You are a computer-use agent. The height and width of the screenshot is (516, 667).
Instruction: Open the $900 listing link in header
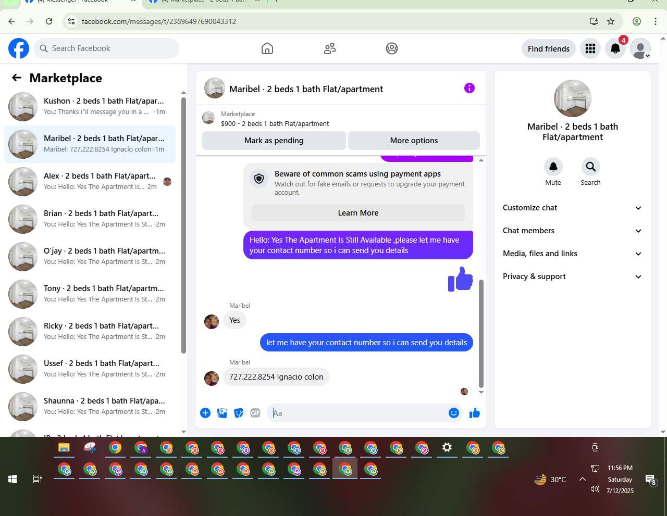point(275,124)
